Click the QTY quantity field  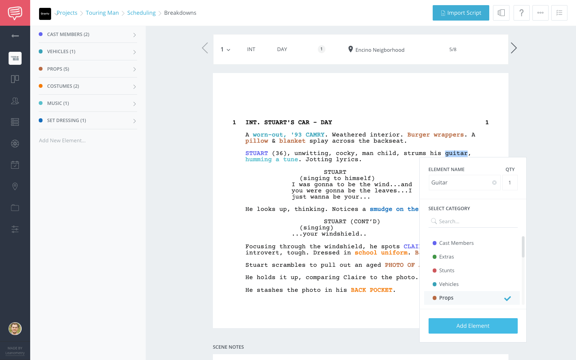coord(510,183)
